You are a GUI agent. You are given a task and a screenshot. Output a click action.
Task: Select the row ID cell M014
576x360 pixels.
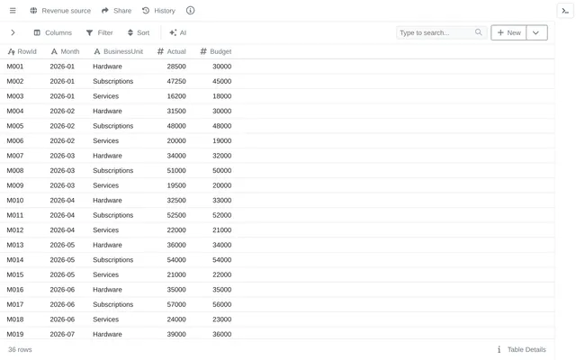point(15,260)
